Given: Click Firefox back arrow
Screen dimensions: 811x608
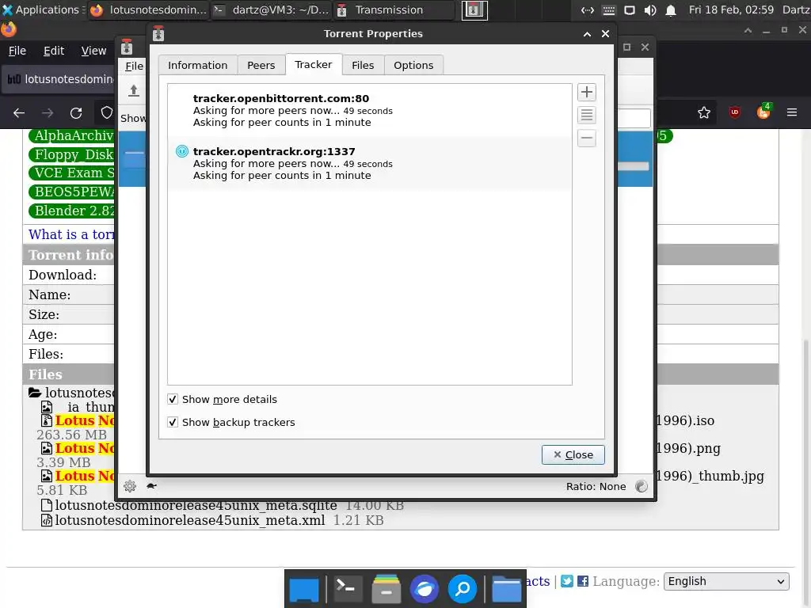Looking at the screenshot, I should pos(19,112).
